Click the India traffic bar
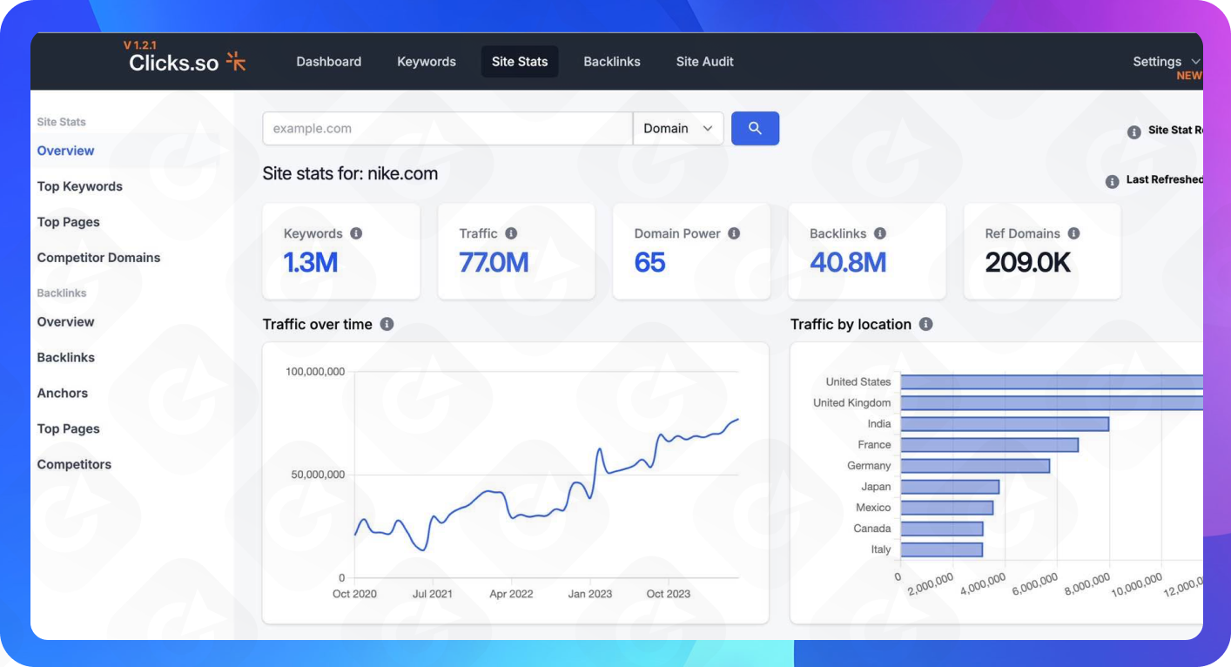 pyautogui.click(x=1005, y=423)
